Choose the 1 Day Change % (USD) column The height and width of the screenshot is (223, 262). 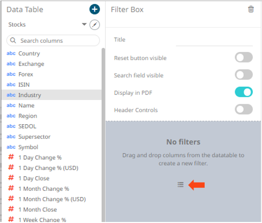(x=52, y=168)
